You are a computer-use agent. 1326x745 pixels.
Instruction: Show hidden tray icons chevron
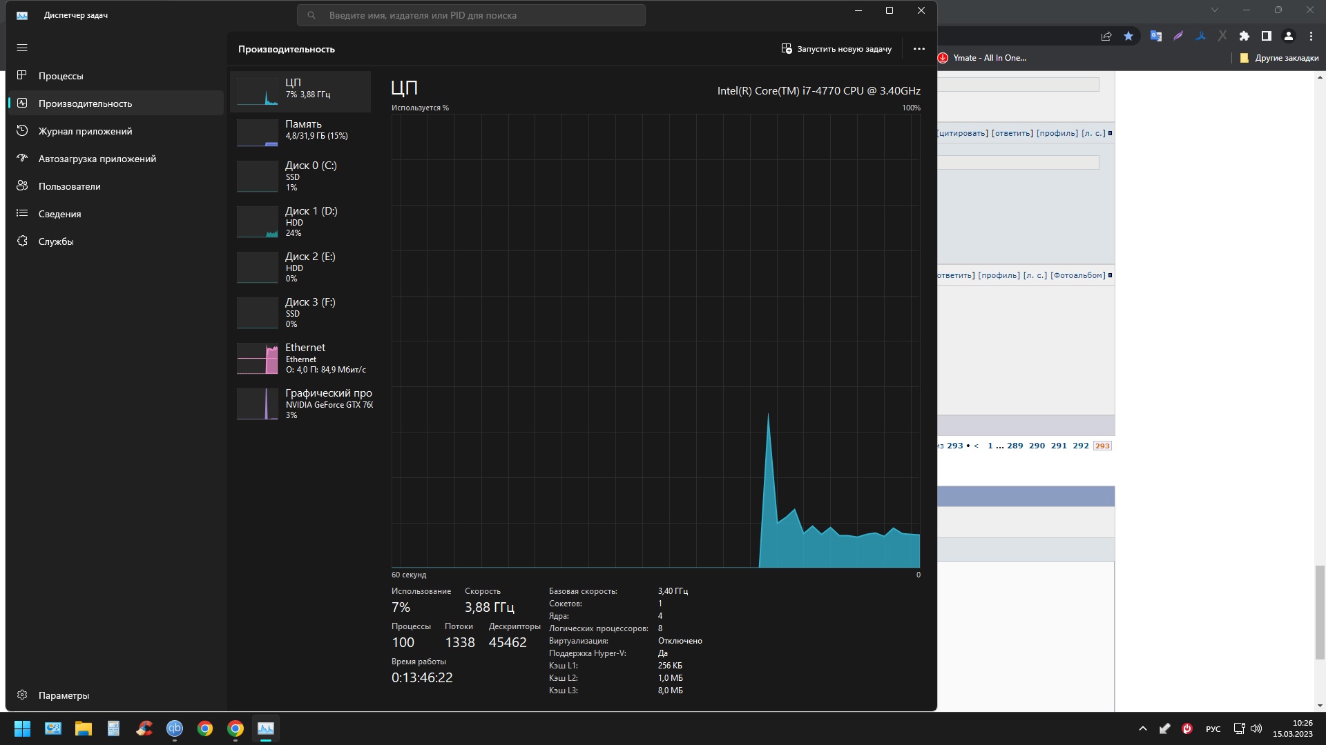[x=1142, y=728]
